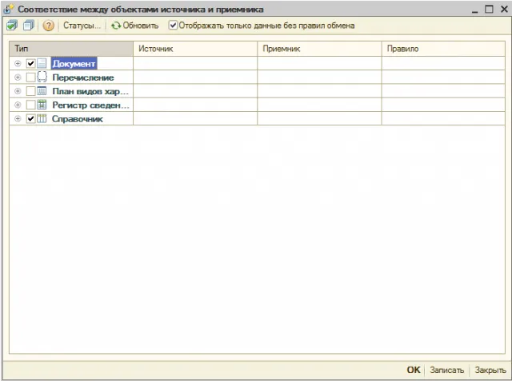Click the Источник column header

coord(195,49)
